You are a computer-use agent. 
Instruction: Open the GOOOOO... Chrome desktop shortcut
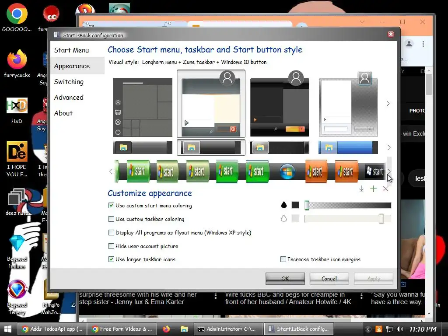pos(17,17)
